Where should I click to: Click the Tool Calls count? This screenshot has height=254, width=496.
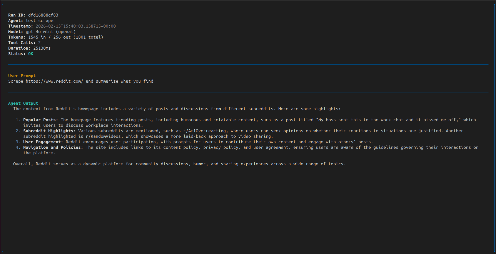pyautogui.click(x=39, y=43)
